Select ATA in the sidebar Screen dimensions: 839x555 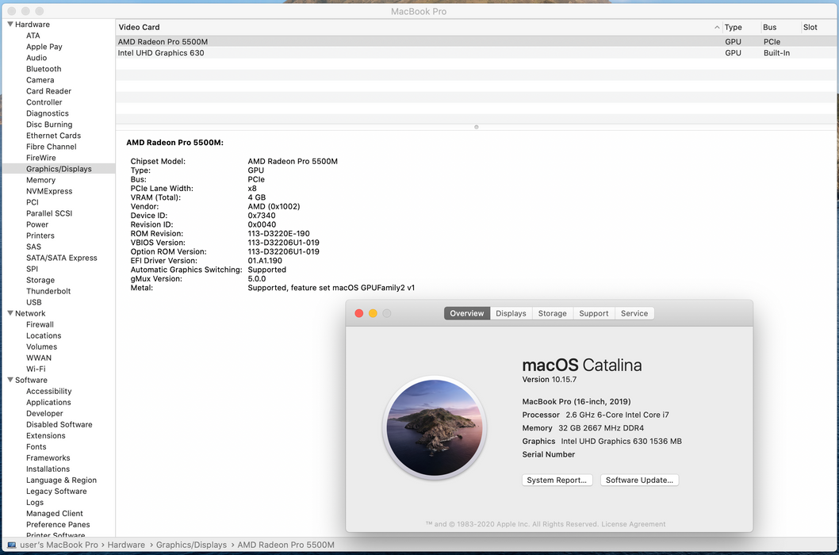tap(33, 36)
